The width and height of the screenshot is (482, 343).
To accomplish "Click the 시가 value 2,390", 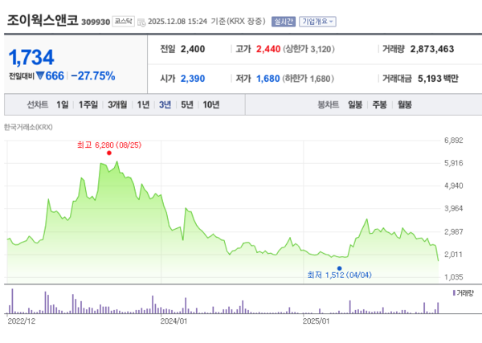I will click(x=193, y=79).
